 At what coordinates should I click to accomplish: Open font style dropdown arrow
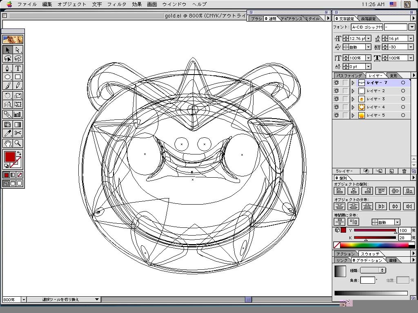[412, 27]
